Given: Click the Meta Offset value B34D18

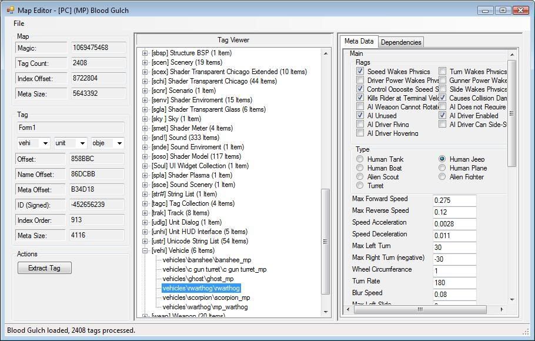Looking at the screenshot, I should point(96,189).
